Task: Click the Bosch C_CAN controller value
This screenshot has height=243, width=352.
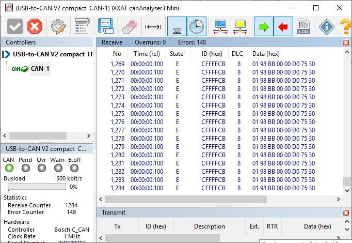Action: point(72,230)
